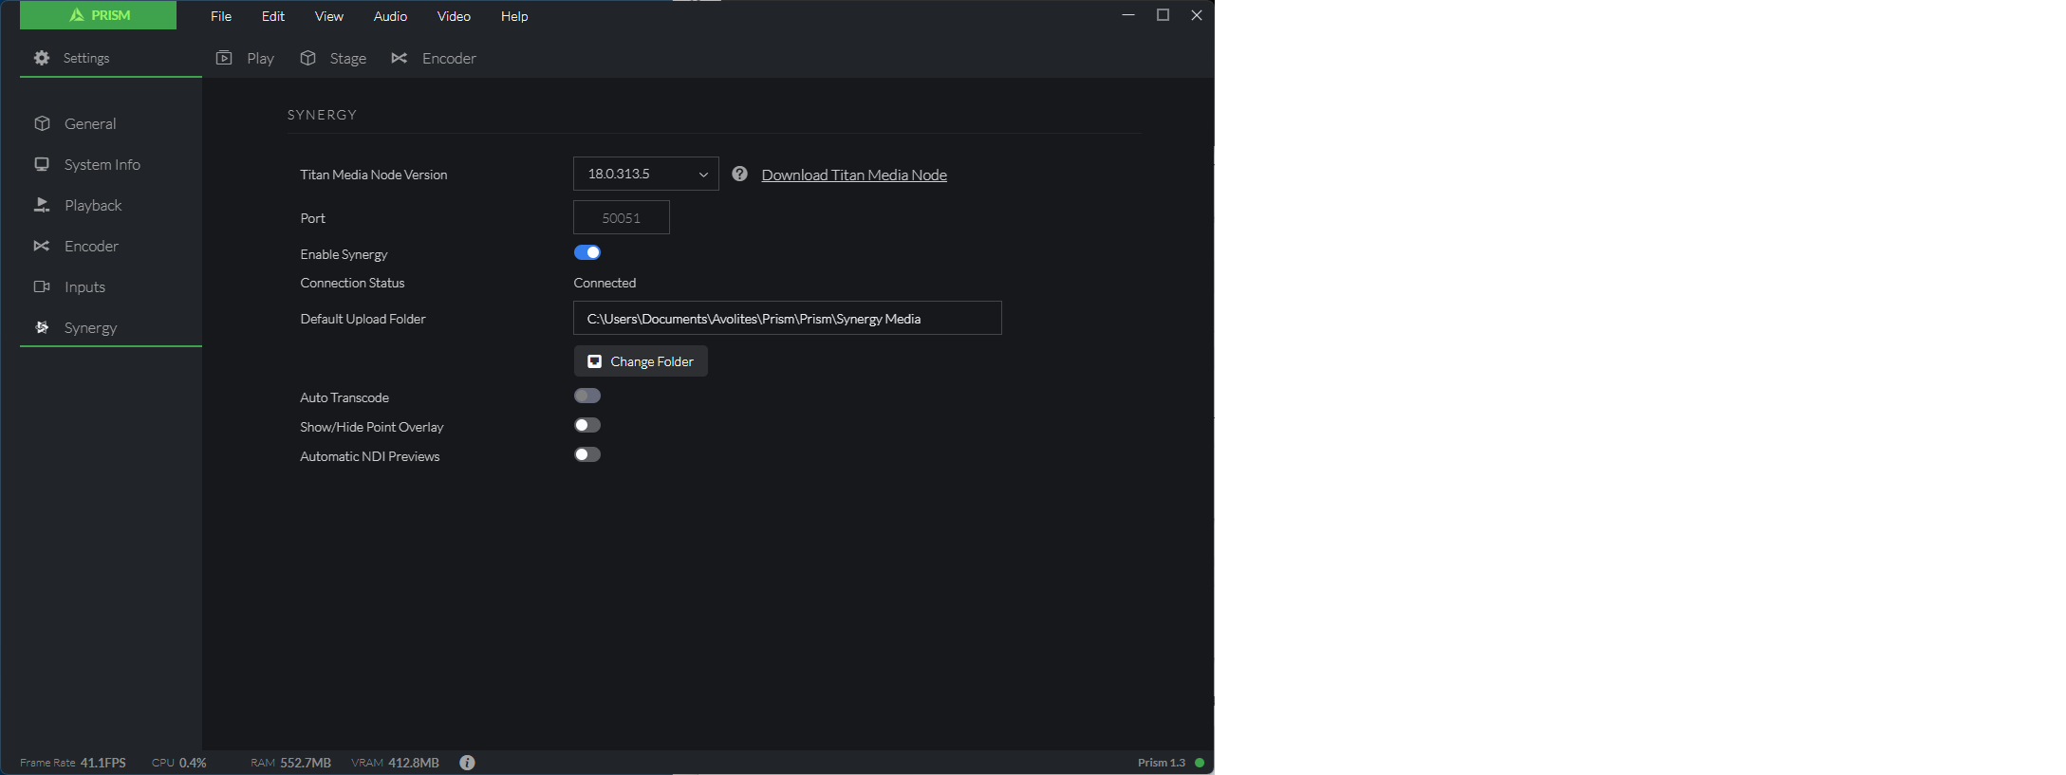Click the Default Upload Folder path field

[x=788, y=318]
